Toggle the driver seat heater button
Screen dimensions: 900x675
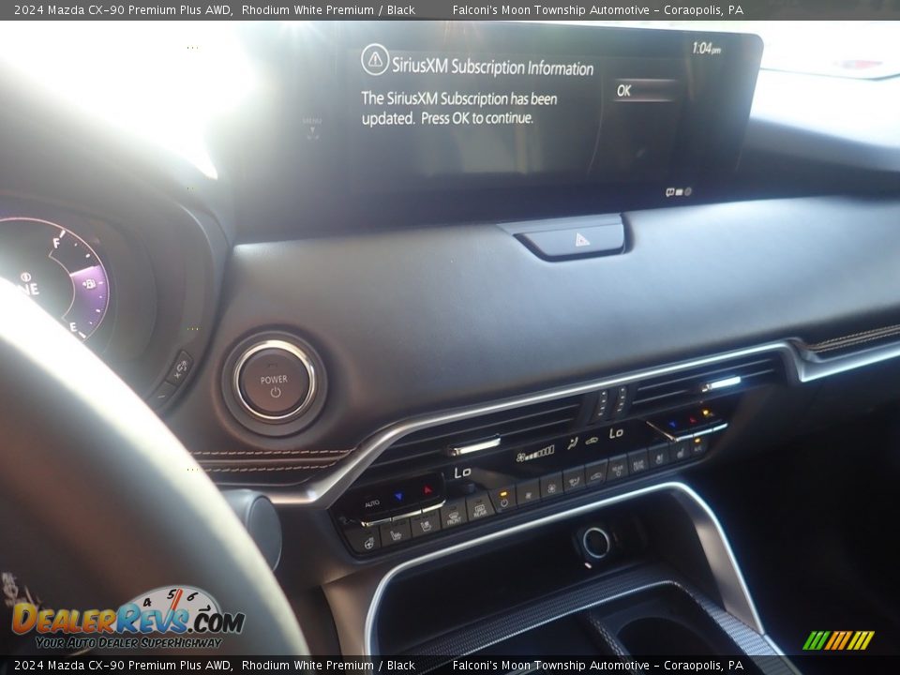396,535
